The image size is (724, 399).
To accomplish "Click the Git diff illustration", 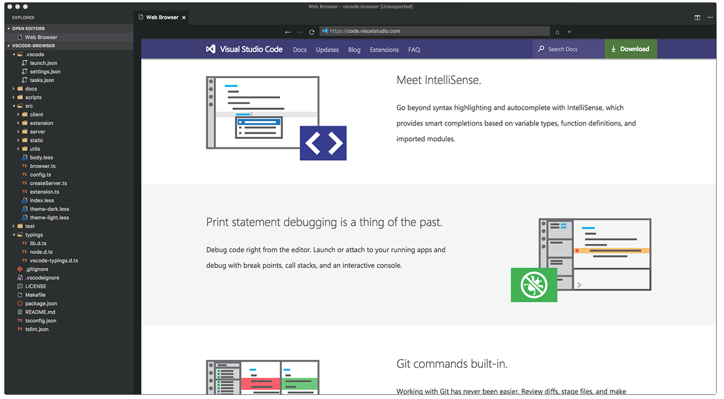I will [262, 378].
